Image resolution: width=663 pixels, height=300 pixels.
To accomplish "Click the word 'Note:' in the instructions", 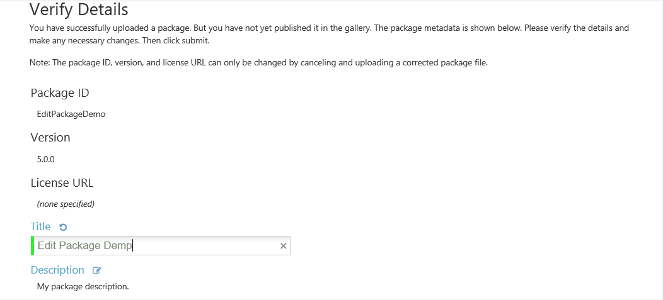I will (40, 63).
